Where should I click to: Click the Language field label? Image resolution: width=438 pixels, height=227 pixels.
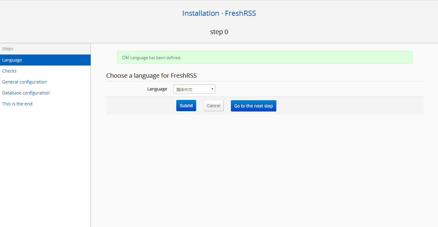click(x=157, y=89)
